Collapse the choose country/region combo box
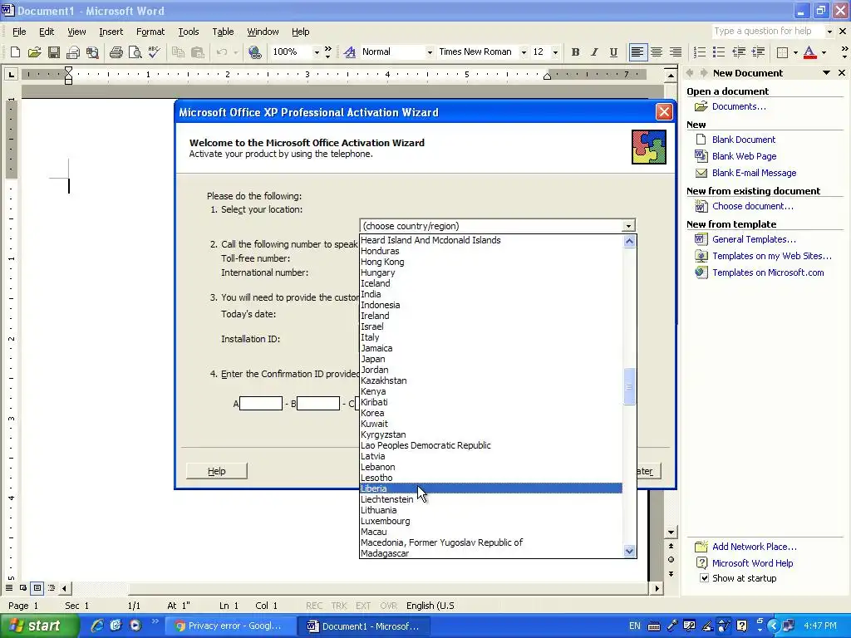This screenshot has width=851, height=638. click(628, 226)
